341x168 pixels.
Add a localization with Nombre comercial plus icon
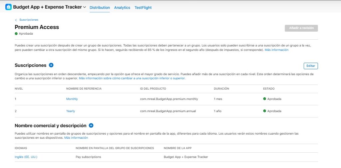[x=91, y=126]
